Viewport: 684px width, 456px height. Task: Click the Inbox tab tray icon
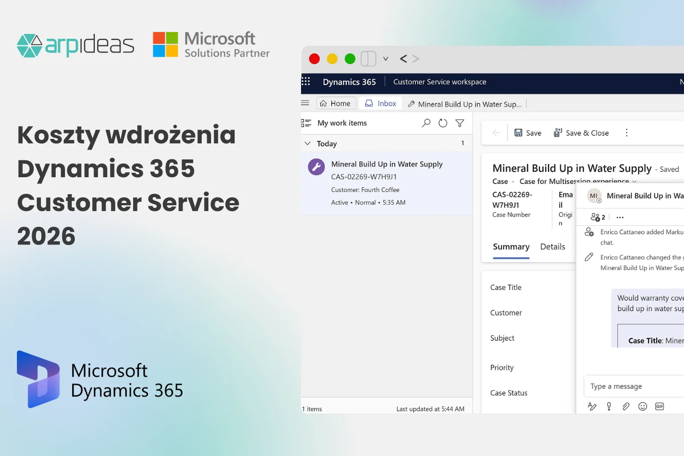369,103
